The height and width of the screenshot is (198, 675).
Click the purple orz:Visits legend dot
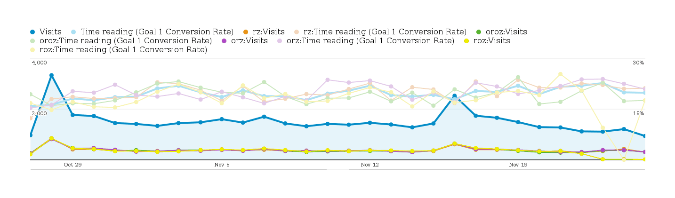coord(224,41)
